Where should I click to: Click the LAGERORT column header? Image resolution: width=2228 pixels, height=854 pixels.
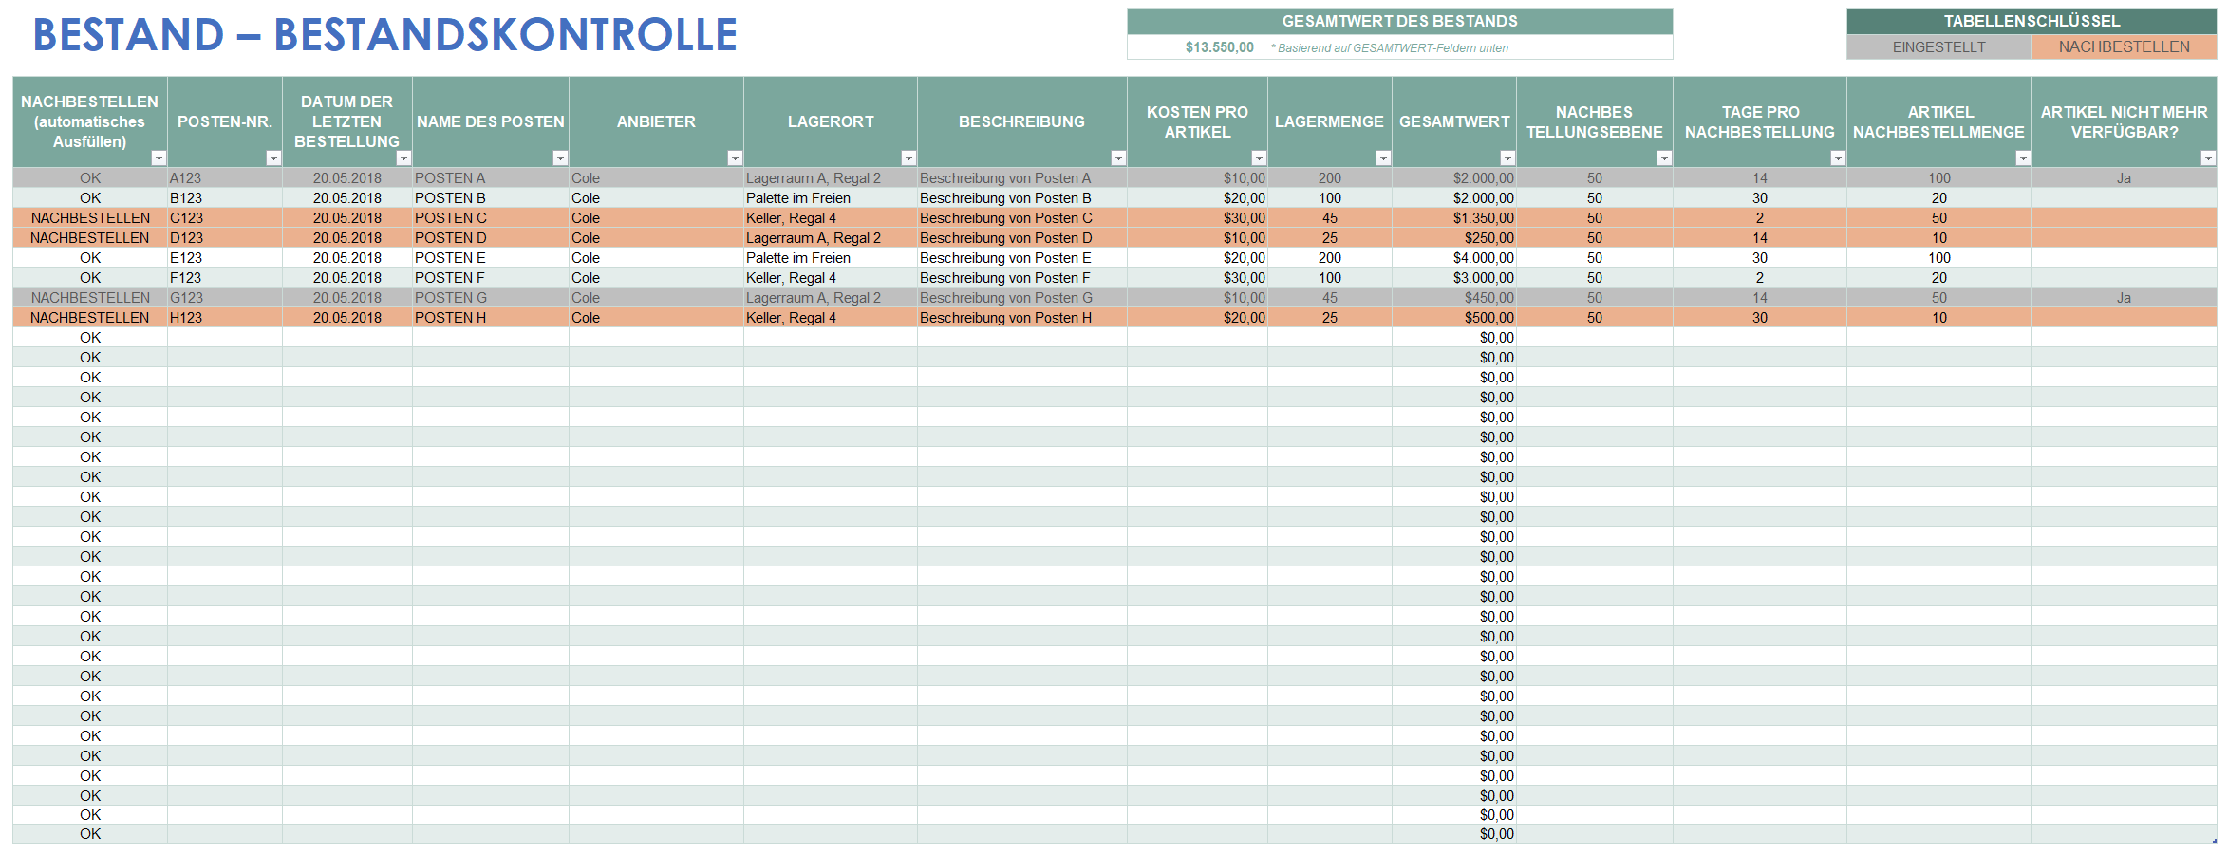pos(831,121)
